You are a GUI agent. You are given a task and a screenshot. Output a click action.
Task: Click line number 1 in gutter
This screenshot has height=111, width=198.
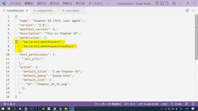tap(8, 17)
